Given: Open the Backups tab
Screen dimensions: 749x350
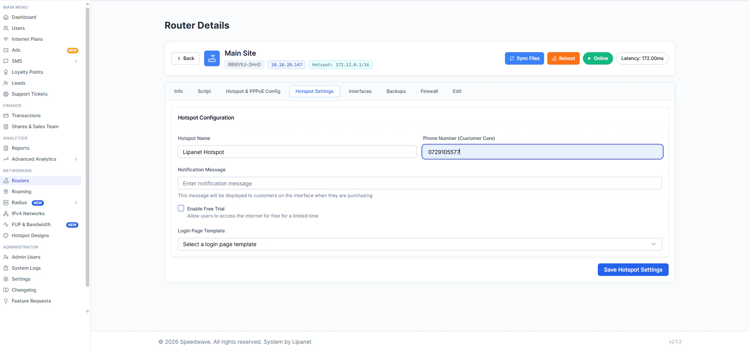Looking at the screenshot, I should pyautogui.click(x=396, y=91).
